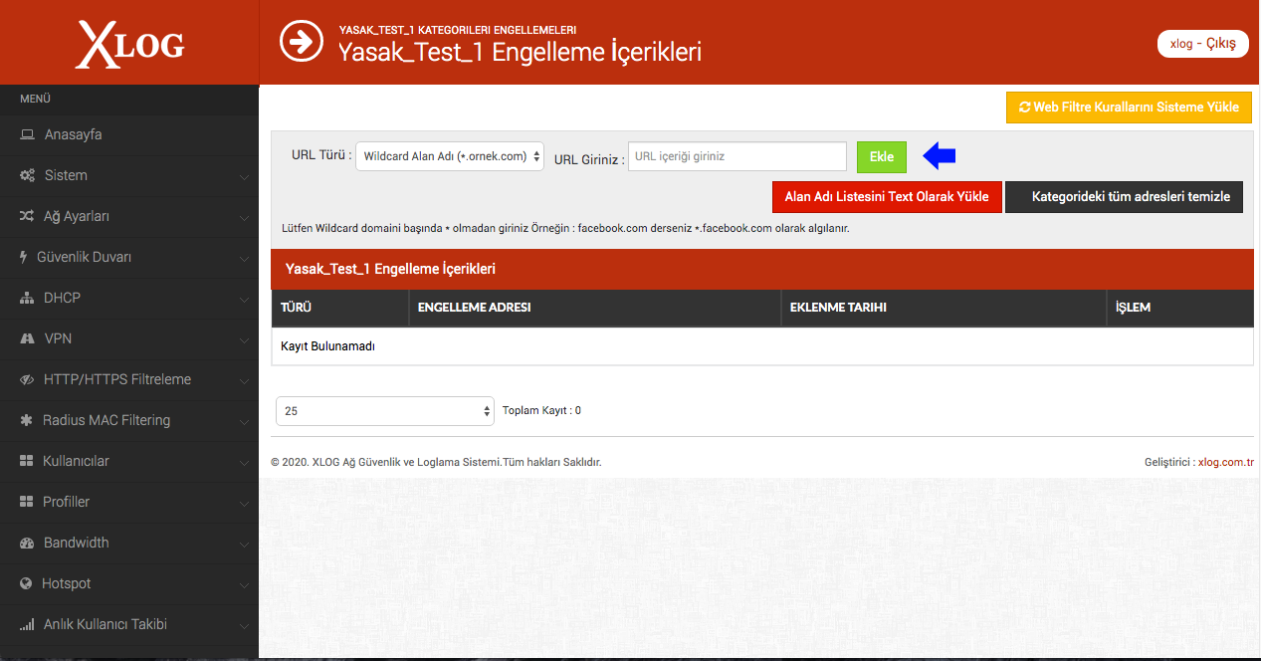Image resolution: width=1261 pixels, height=661 pixels.
Task: Expand the Profiller menu chevron
Action: [x=244, y=504]
